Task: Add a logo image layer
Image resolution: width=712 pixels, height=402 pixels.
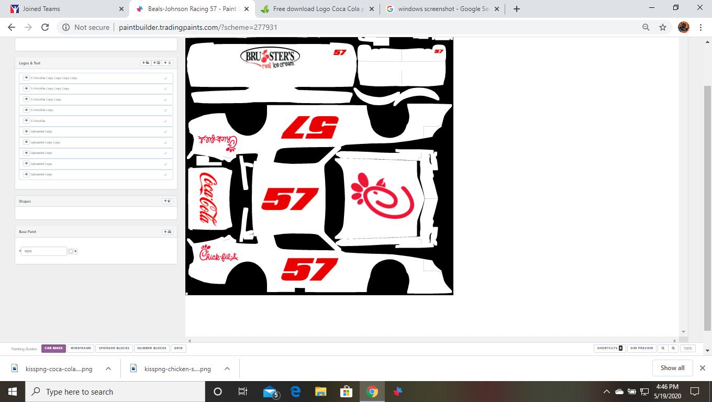Action: coord(157,63)
